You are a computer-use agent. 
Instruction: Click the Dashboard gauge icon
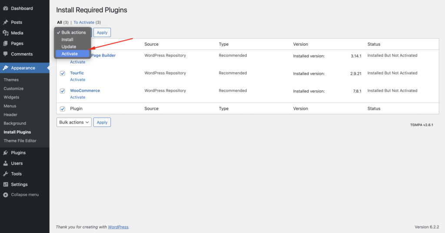point(6,9)
